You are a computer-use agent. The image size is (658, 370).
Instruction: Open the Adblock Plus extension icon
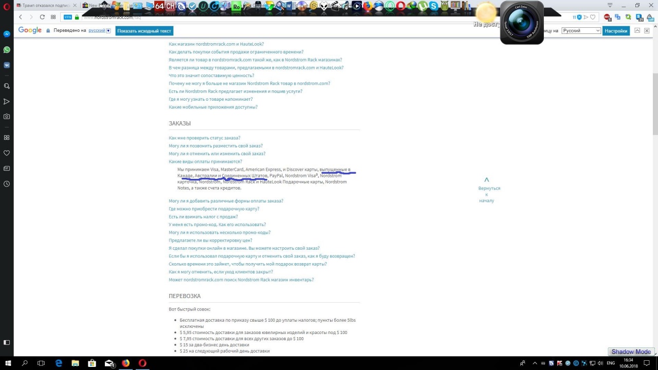point(607,17)
